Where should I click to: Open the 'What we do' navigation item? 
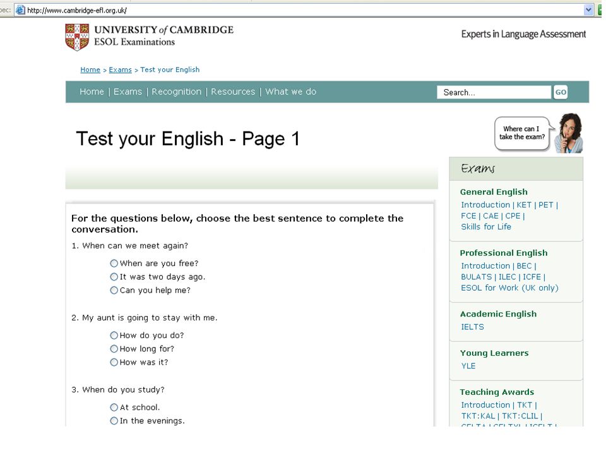click(290, 92)
